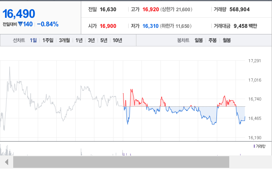Open the 주봉 candlestick chart
Image resolution: width=272 pixels, height=174 pixels.
pos(213,40)
